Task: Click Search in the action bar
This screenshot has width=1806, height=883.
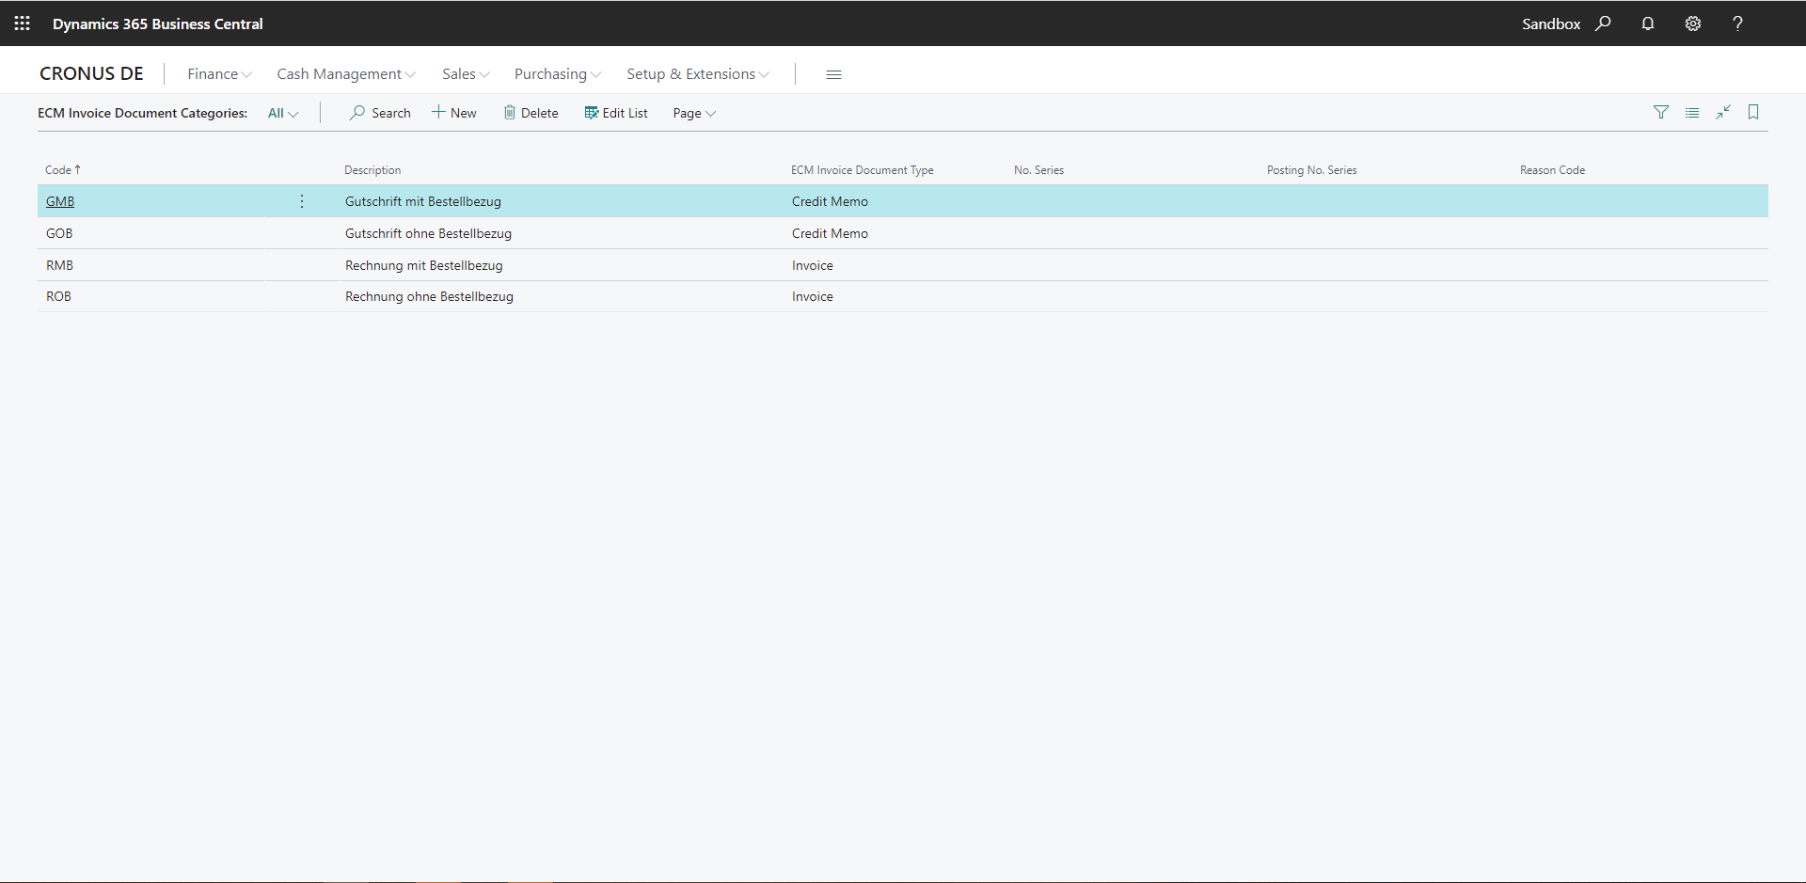Action: 381,113
